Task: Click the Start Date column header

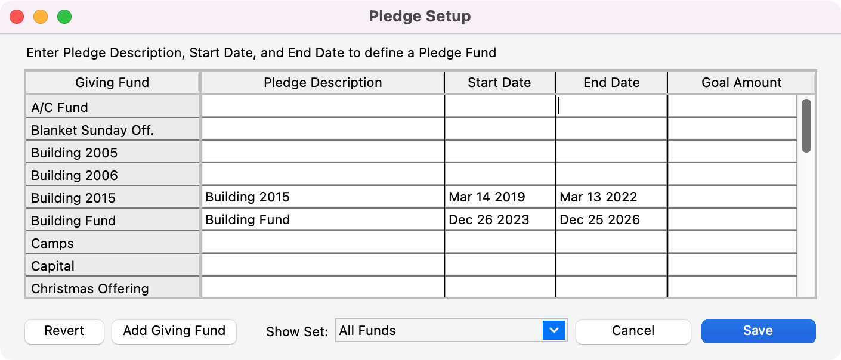Action: [x=499, y=82]
